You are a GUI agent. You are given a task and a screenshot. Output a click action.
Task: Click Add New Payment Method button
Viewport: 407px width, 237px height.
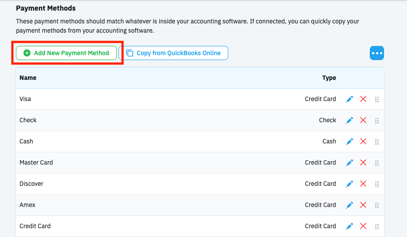click(x=66, y=53)
